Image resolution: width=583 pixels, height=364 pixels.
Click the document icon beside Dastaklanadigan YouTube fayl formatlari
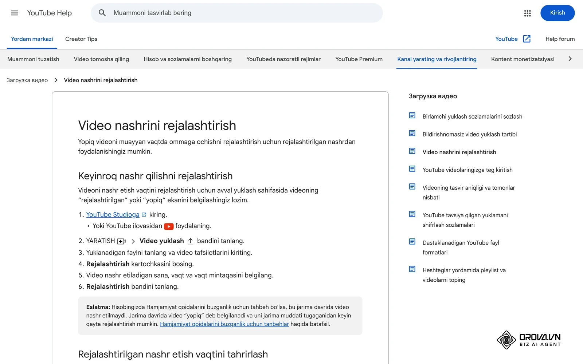[412, 242]
